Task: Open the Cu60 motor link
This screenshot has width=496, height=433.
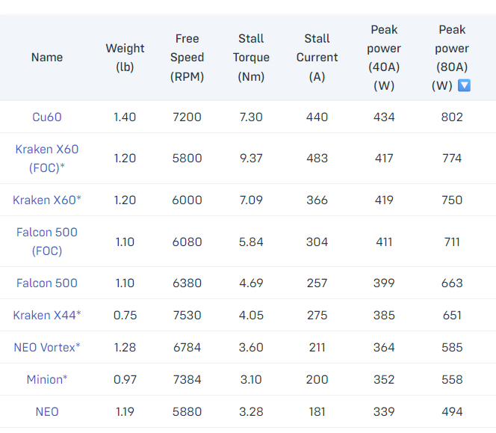Action: tap(47, 117)
